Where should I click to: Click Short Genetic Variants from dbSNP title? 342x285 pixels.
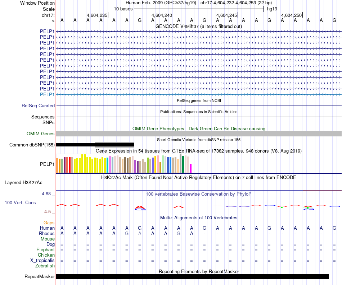[x=199, y=140]
